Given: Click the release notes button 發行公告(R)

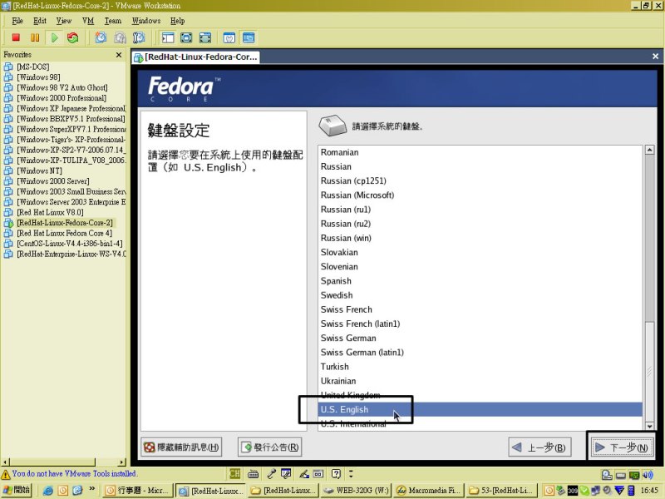Looking at the screenshot, I should (x=269, y=447).
